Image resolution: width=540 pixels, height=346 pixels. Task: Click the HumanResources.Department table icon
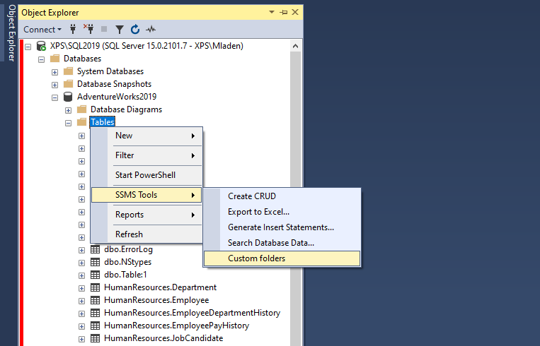(95, 287)
